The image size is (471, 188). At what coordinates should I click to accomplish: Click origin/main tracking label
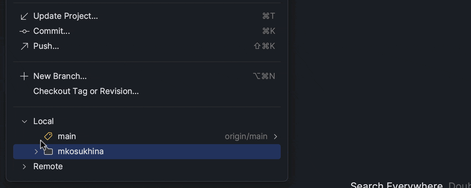coord(246,136)
